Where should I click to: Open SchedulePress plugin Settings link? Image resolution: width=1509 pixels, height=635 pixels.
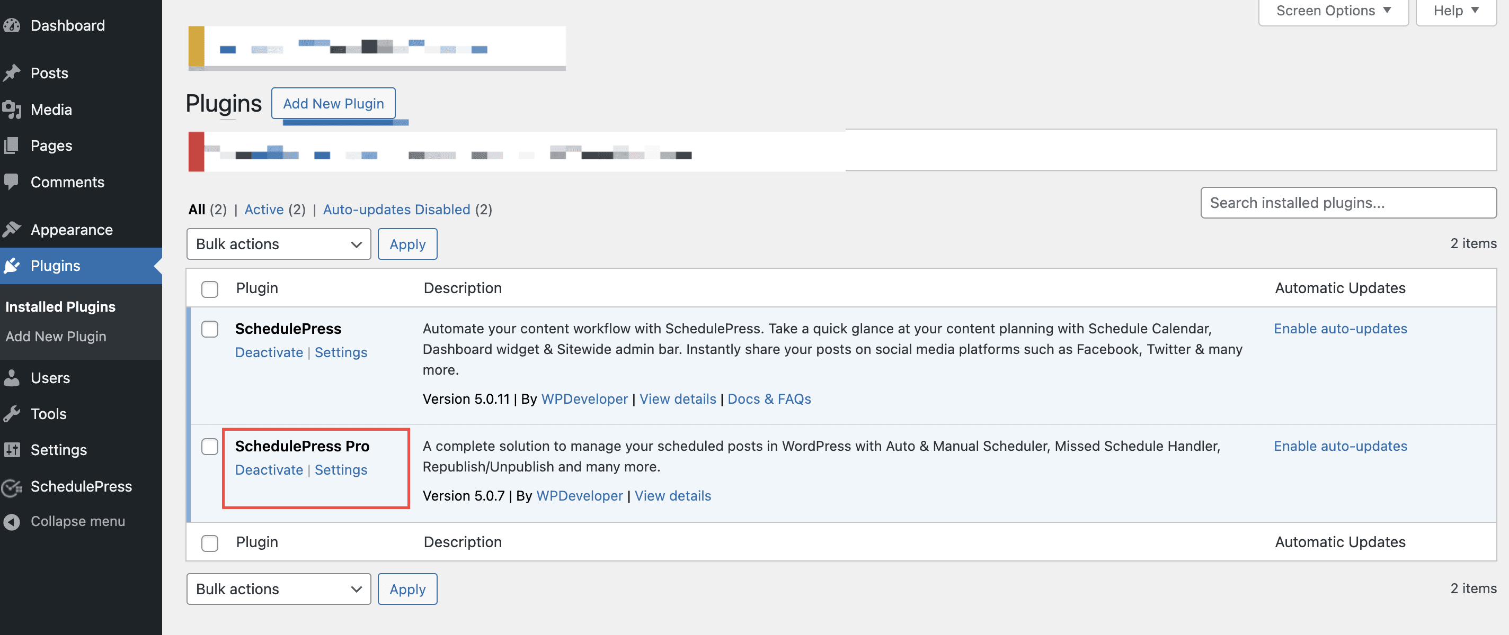pos(341,352)
